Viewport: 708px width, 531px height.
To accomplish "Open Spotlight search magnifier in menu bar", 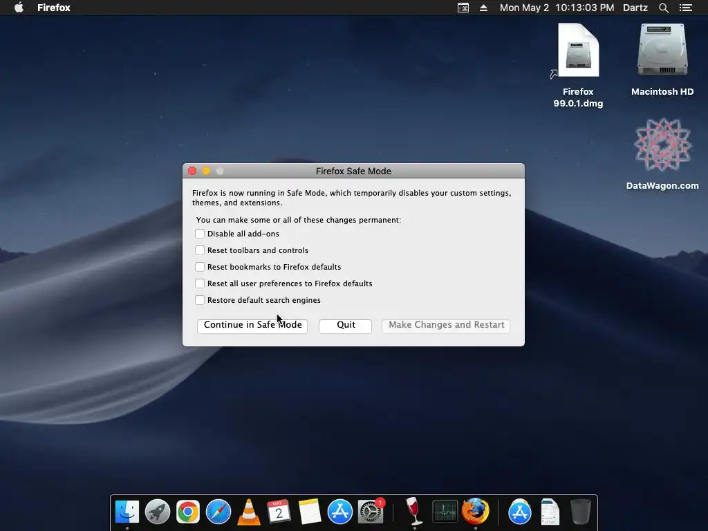I will click(663, 8).
